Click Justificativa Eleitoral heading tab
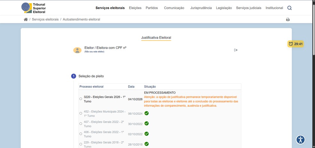 (x=156, y=38)
